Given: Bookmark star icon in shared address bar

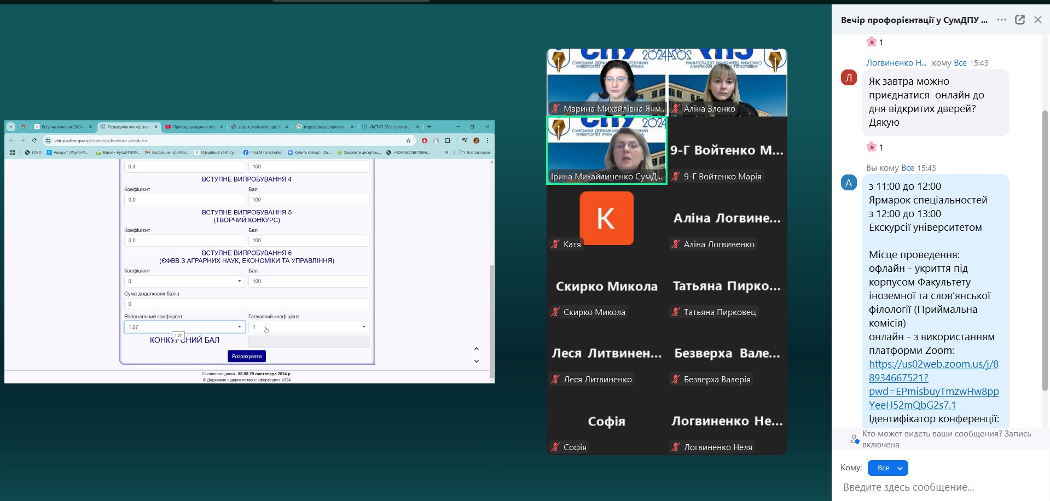Looking at the screenshot, I should [408, 141].
